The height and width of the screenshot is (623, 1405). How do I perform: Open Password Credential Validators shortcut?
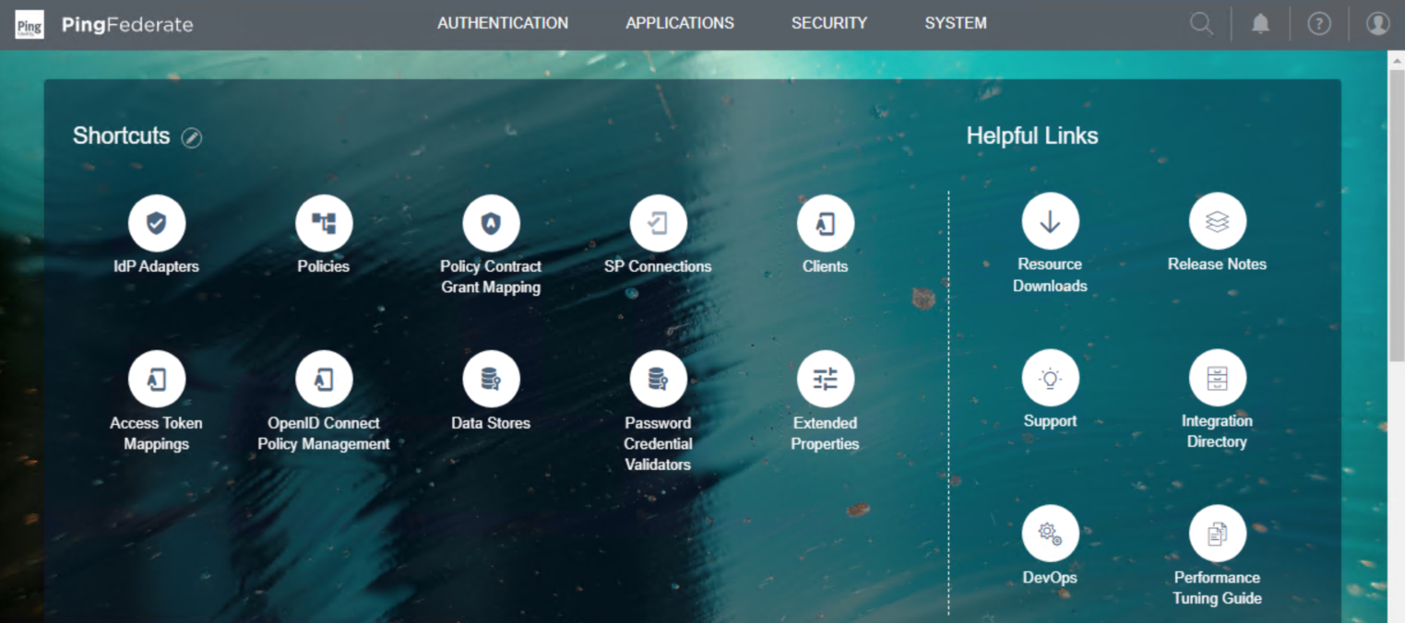pyautogui.click(x=658, y=379)
